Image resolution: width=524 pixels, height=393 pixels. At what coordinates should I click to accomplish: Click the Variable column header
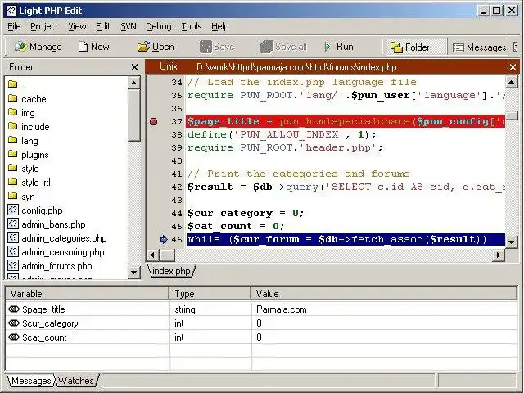click(x=87, y=293)
